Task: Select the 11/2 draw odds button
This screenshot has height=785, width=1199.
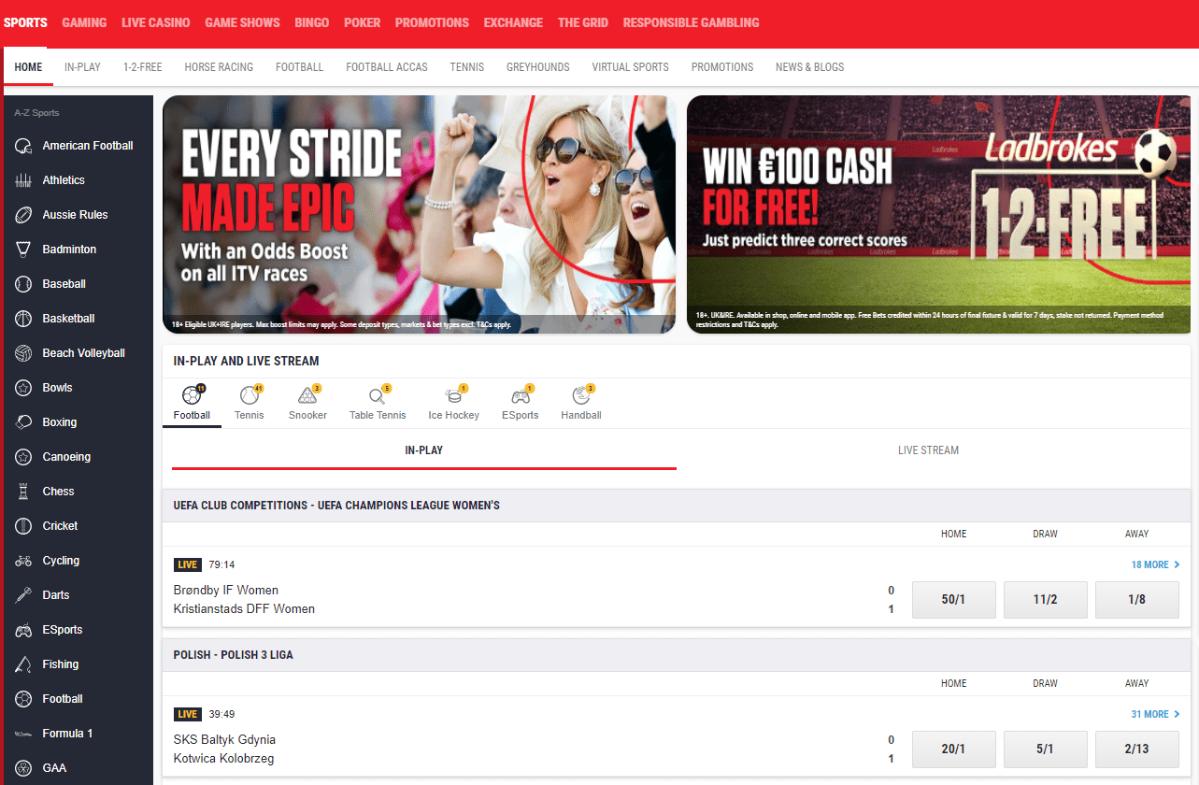Action: pos(1046,600)
